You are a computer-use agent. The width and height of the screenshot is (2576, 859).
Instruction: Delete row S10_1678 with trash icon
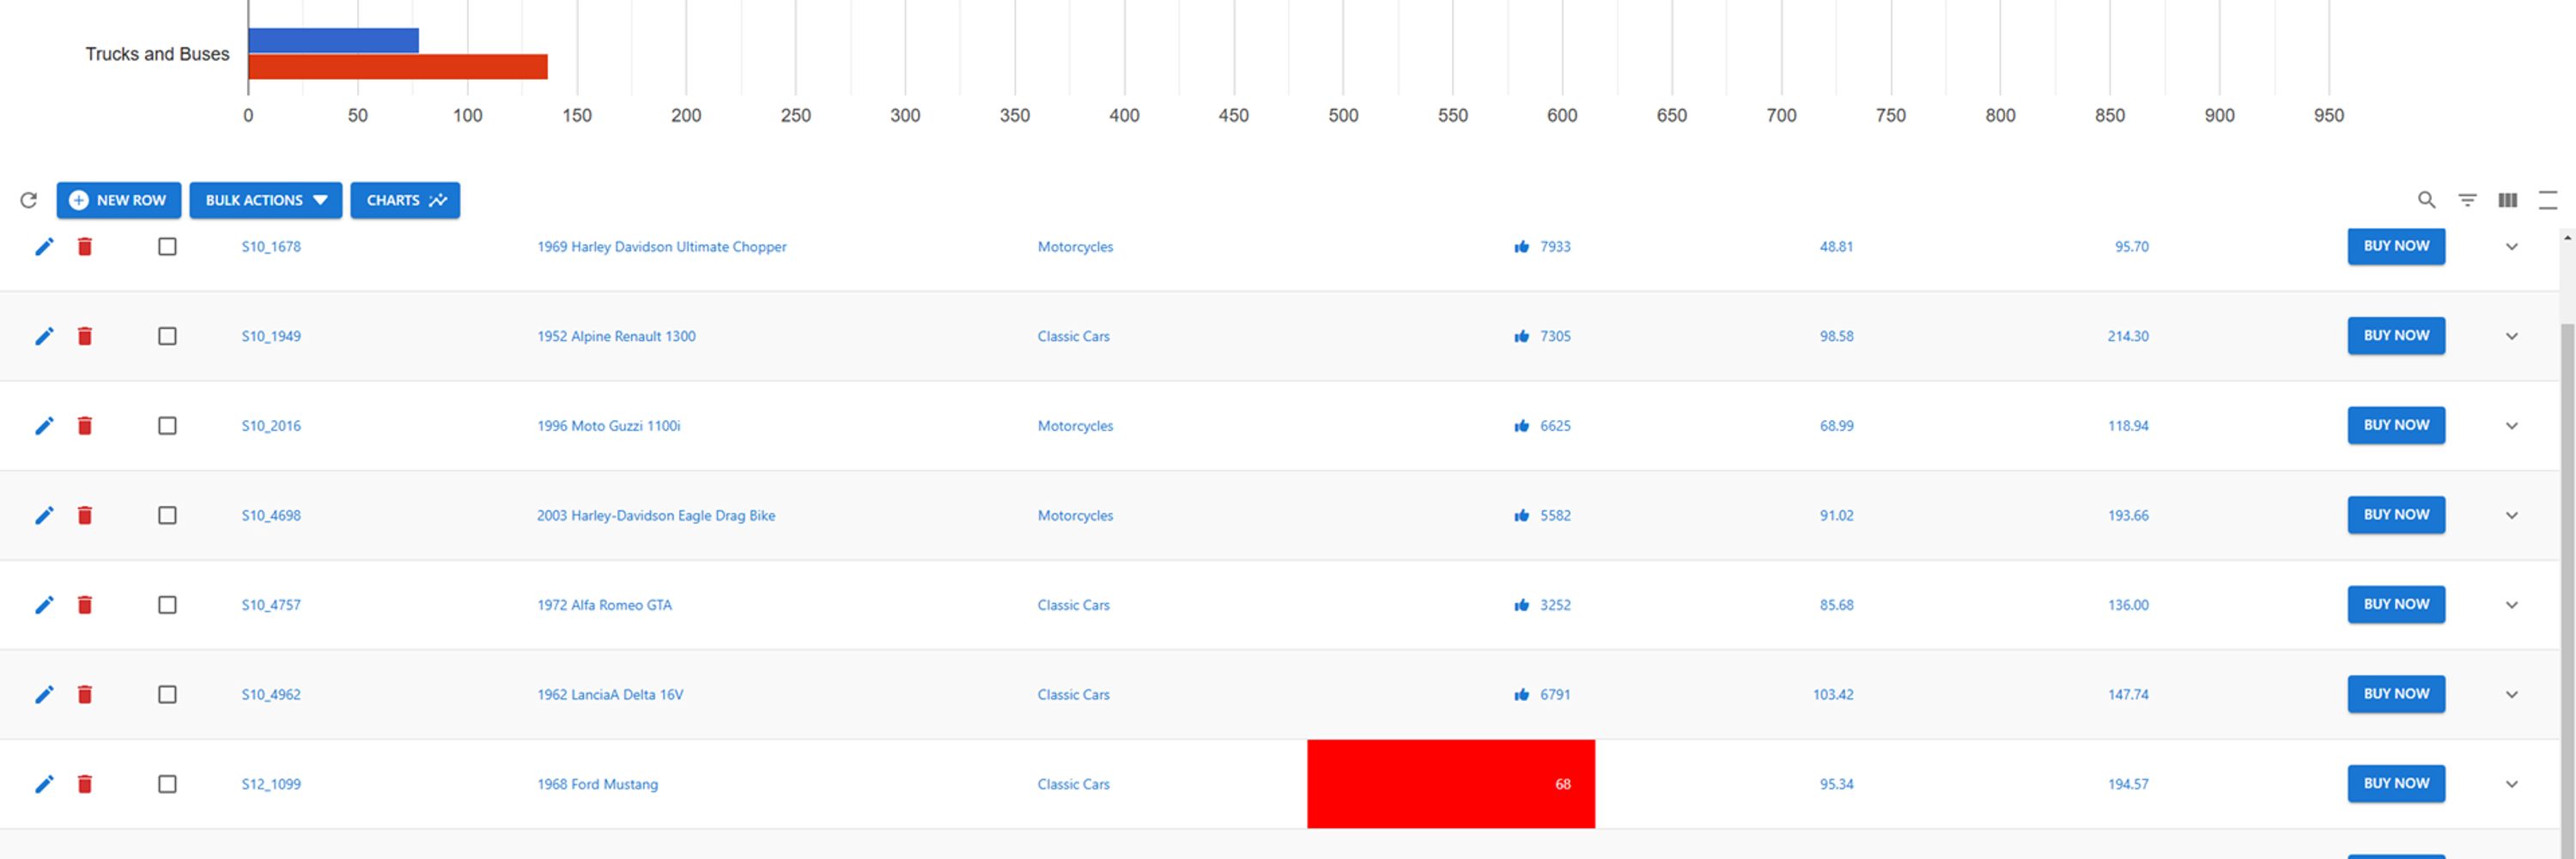(85, 247)
